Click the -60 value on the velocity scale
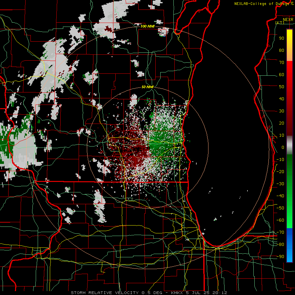Image resolution: width=295 pixels, height=295 pixels. point(280,220)
